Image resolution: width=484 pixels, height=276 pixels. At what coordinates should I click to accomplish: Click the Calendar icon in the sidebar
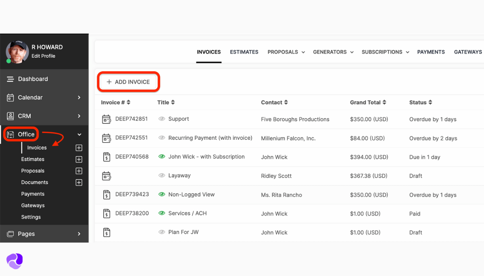coord(11,97)
